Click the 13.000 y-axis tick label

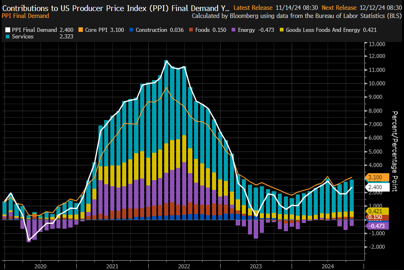(377, 44)
